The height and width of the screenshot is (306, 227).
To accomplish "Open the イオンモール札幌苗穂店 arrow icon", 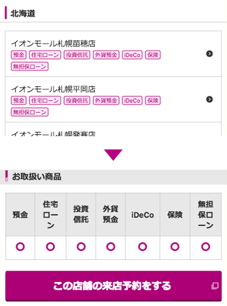I will tap(209, 54).
